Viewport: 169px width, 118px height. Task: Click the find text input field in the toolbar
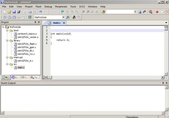tap(120, 12)
